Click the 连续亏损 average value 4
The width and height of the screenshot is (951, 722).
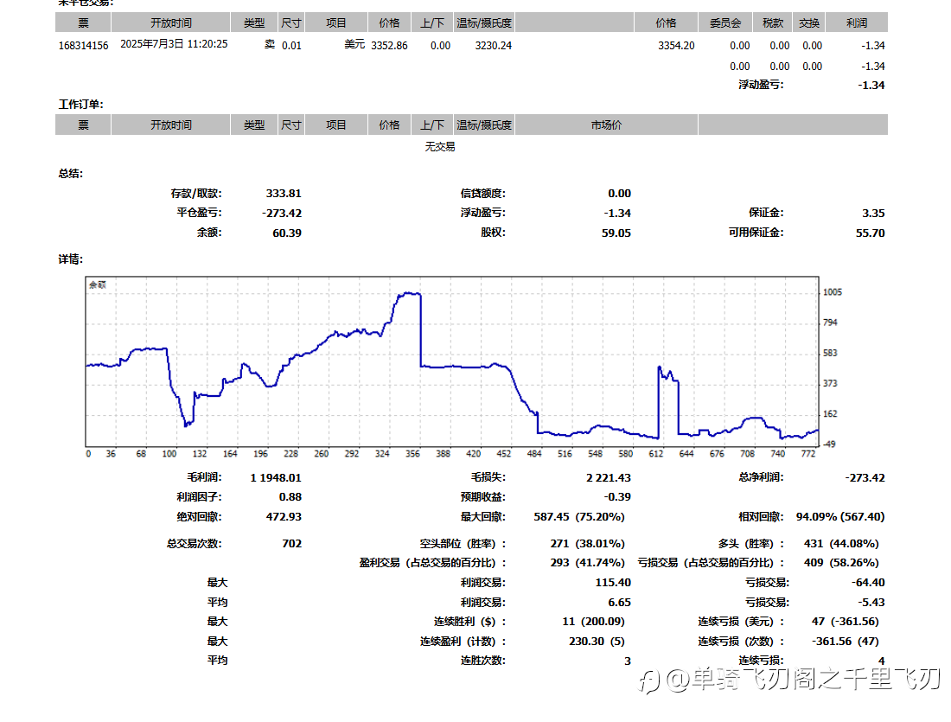(x=881, y=661)
